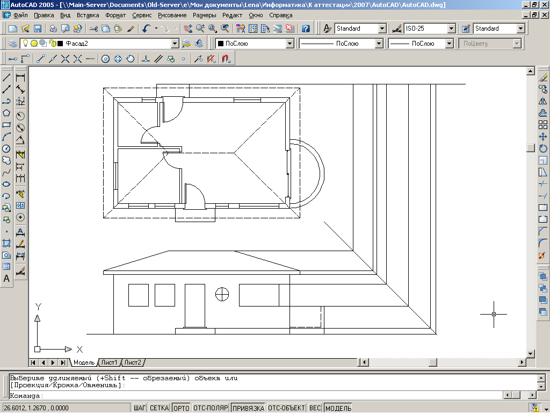Screen dimensions: 550x413
Task: Open the Рисование menu
Action: 172,15
